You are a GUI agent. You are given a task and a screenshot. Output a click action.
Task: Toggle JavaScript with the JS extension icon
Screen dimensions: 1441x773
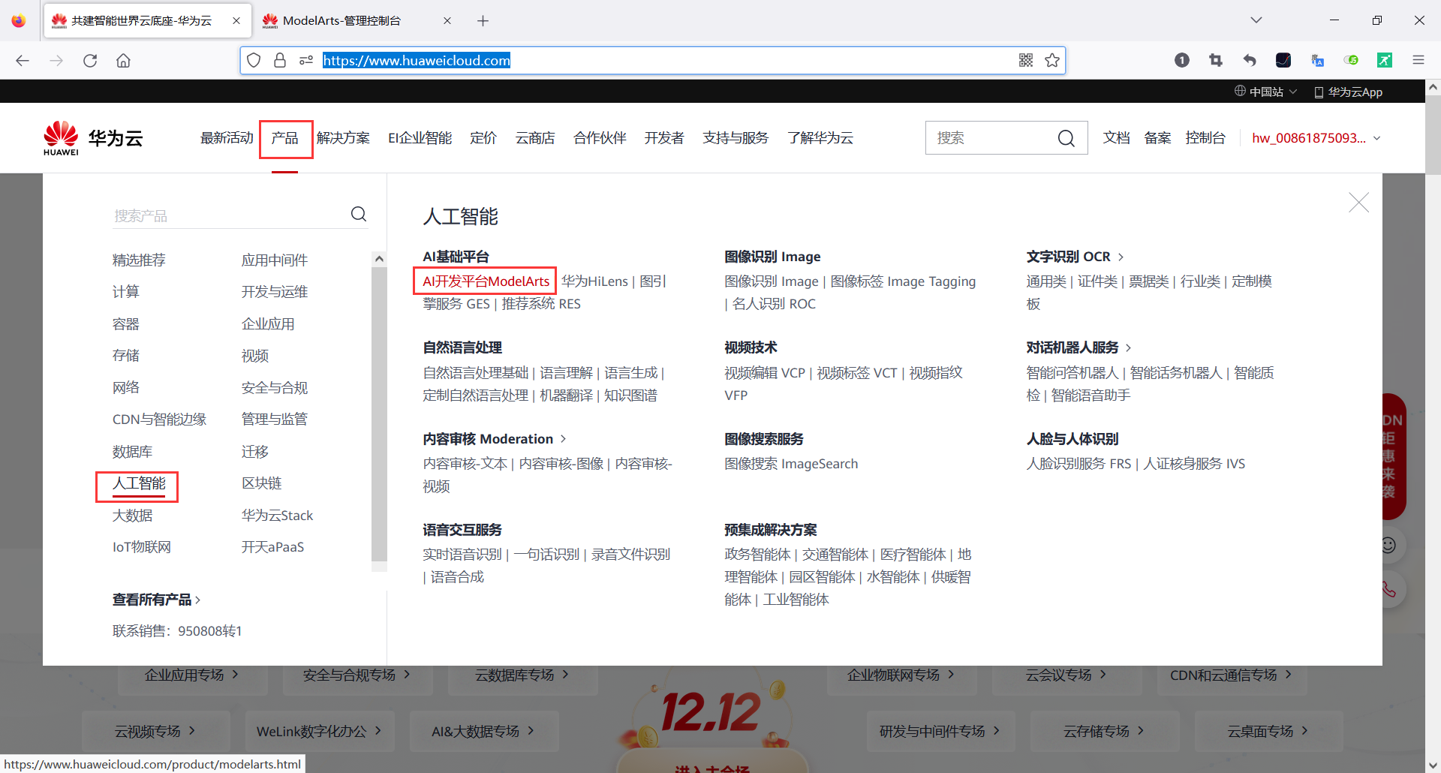pyautogui.click(x=1352, y=60)
